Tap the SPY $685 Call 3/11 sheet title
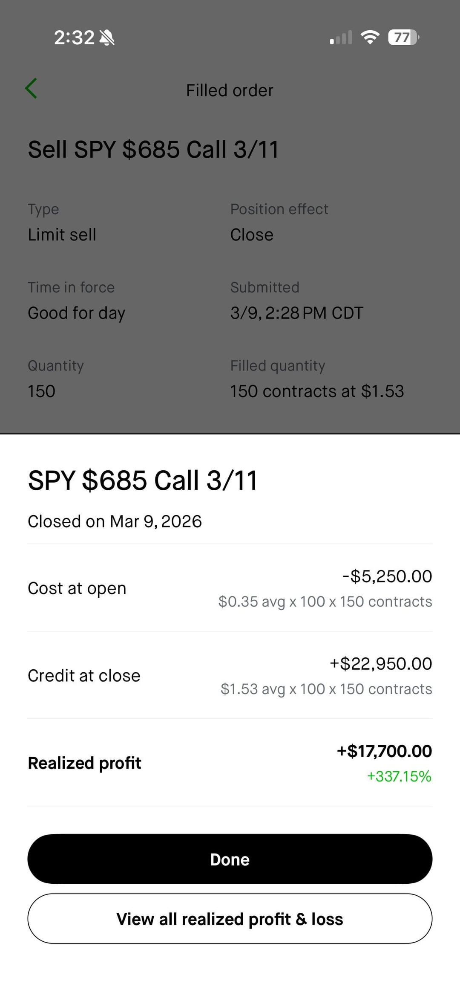The width and height of the screenshot is (460, 1001). coord(143,480)
